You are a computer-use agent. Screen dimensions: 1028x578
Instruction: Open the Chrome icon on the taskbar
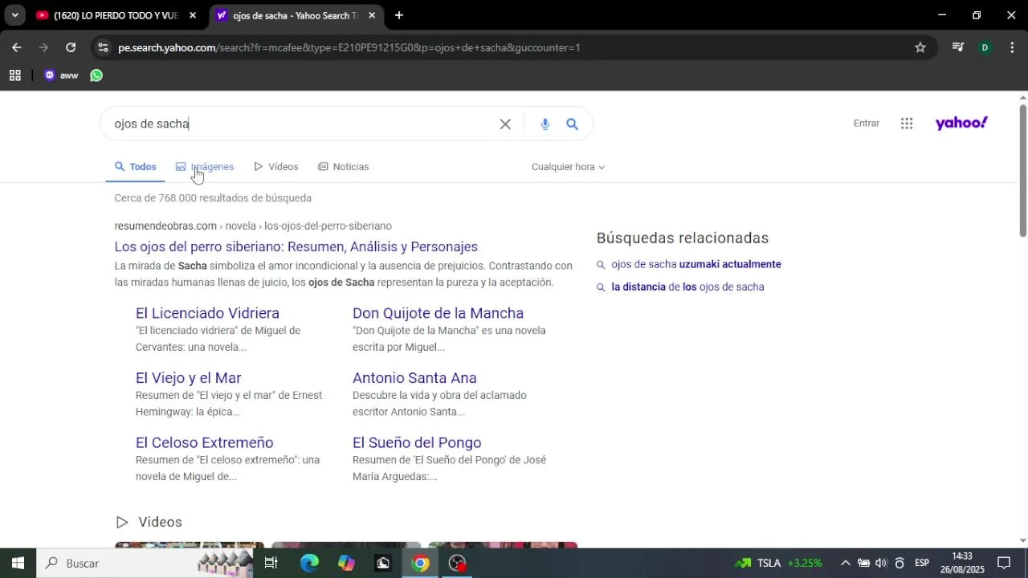pyautogui.click(x=420, y=564)
